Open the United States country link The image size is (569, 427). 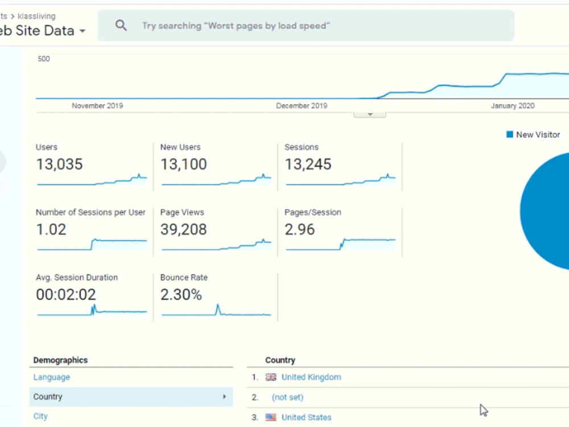click(306, 417)
